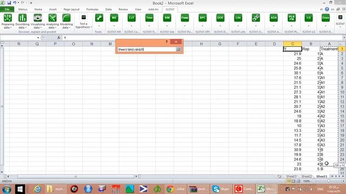
Task: Click the Undo icon in Quick Access Toolbar
Action: [x=15, y=3]
